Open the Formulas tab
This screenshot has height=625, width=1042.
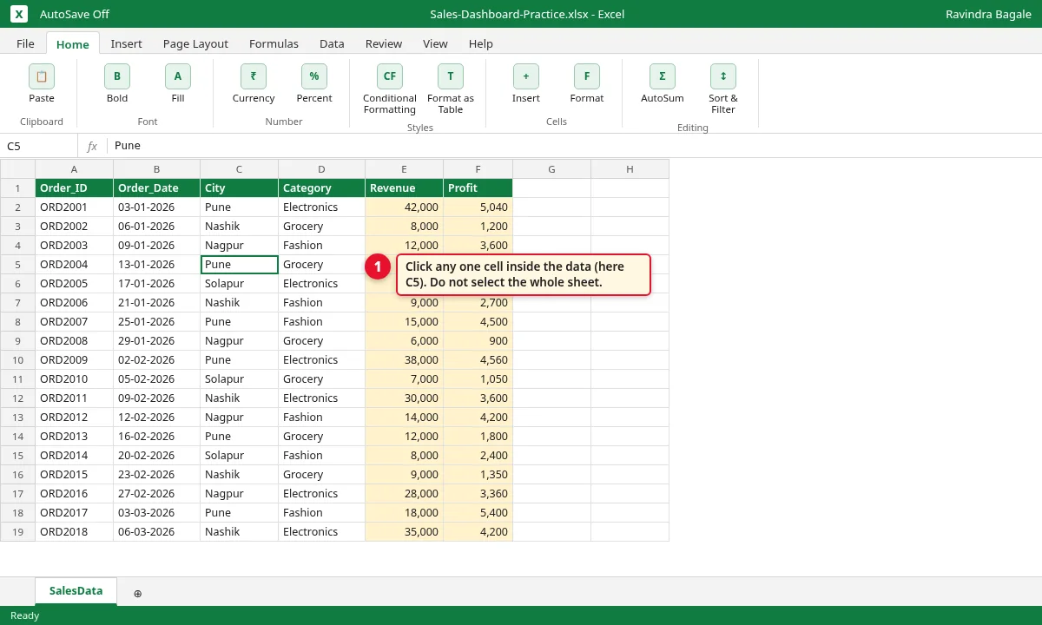click(274, 43)
